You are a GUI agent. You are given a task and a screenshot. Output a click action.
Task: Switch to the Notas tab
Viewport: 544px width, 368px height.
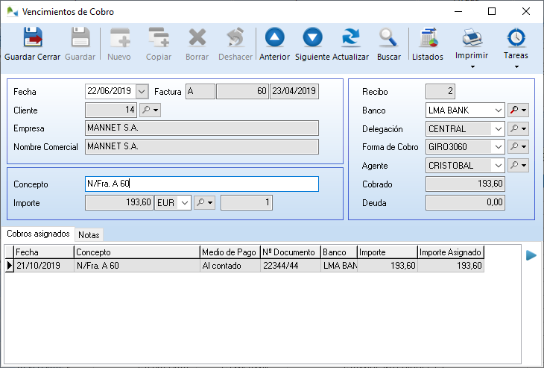89,234
